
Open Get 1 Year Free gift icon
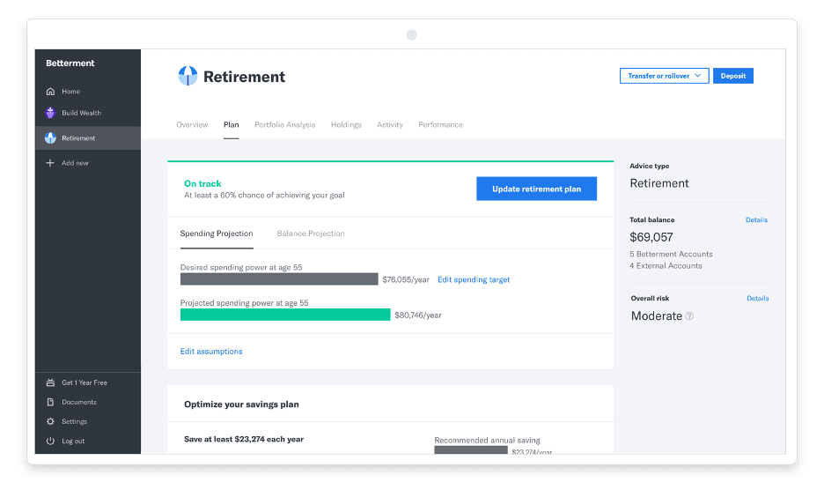(x=50, y=383)
